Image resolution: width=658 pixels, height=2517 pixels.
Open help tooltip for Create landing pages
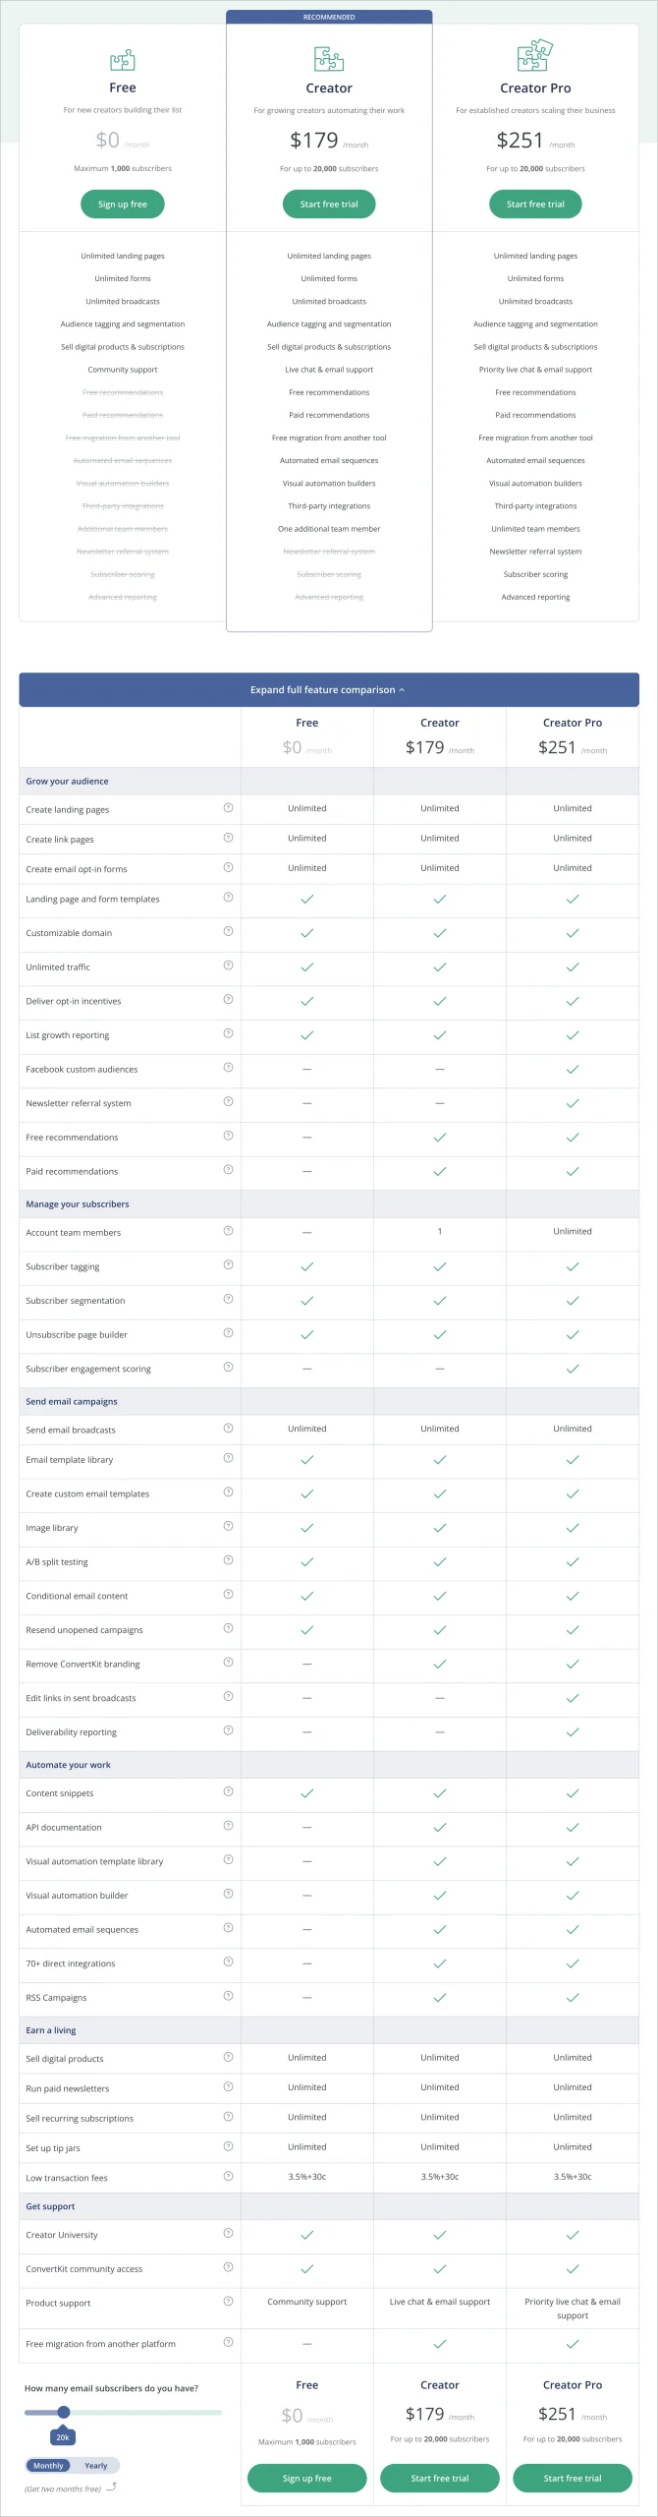click(228, 807)
